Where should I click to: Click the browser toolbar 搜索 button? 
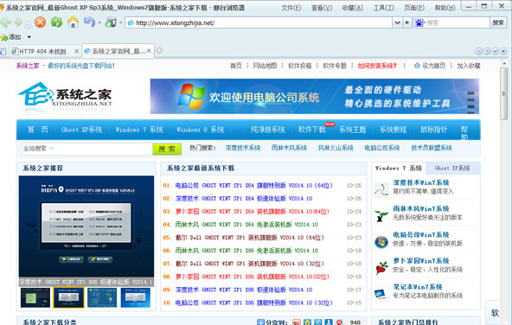[x=499, y=22]
